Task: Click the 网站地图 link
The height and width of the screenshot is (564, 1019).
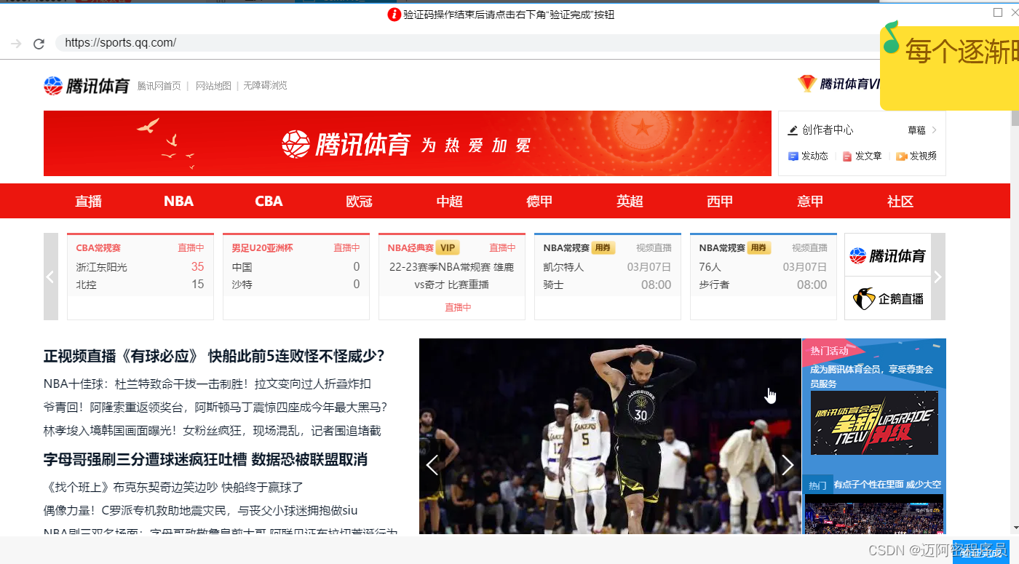Action: 213,86
